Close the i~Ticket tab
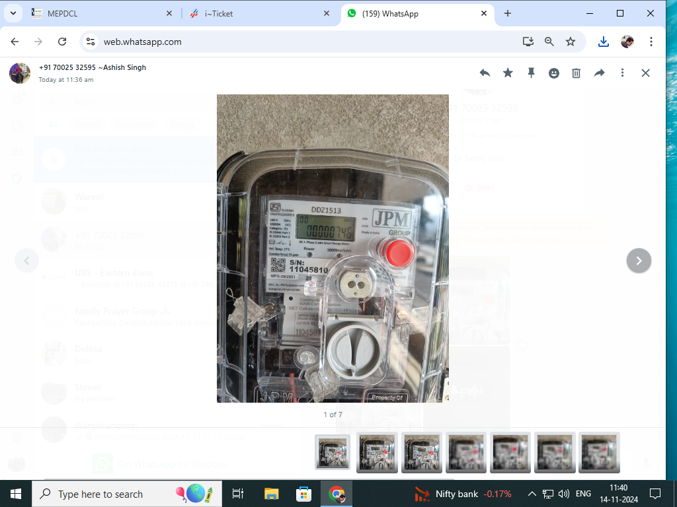Screen dimensions: 677x507 327,13
